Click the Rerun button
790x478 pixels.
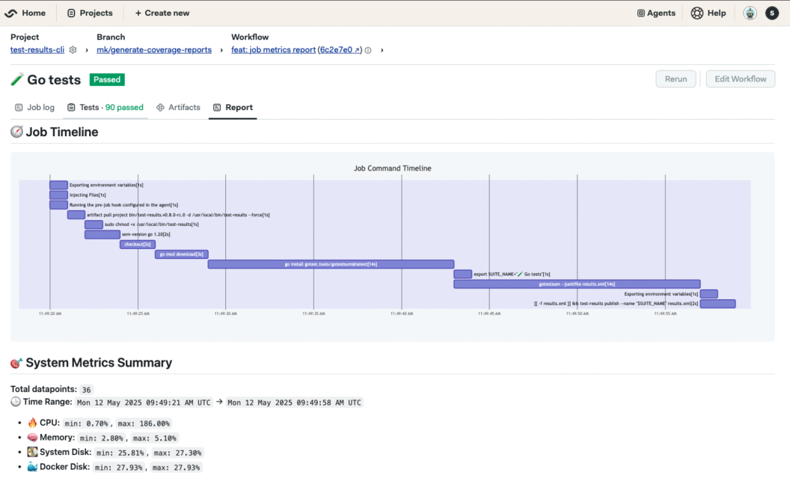[676, 79]
